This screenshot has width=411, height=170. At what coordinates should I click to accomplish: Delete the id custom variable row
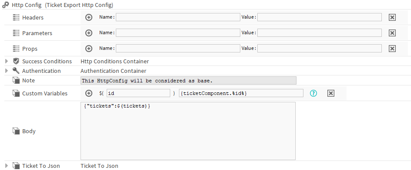tap(331, 93)
